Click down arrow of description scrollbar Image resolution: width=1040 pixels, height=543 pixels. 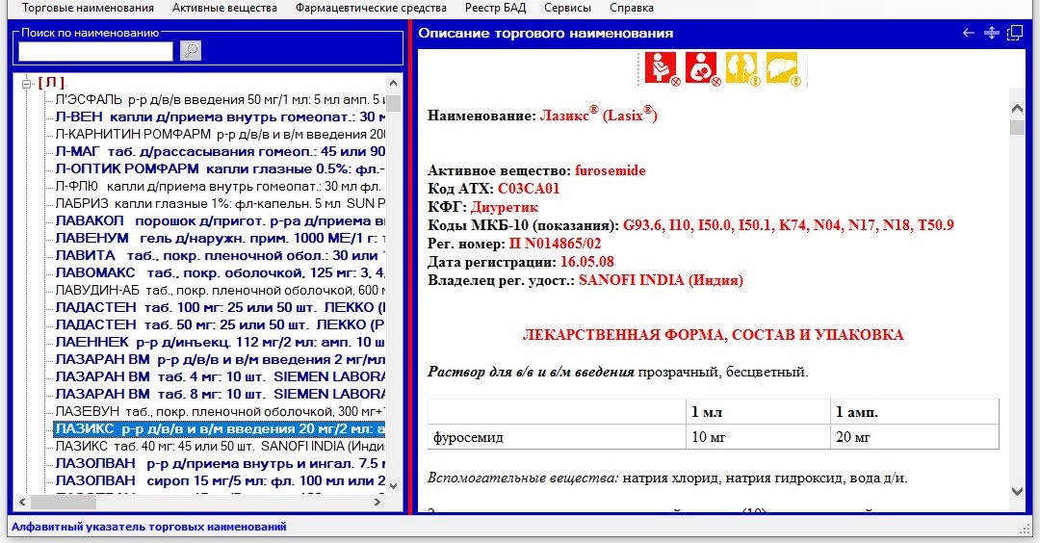[1018, 491]
